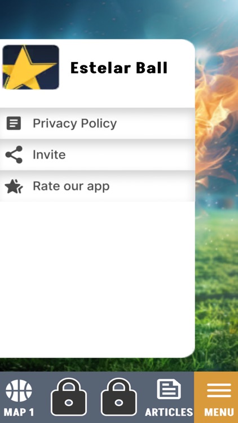Click the Articles newspaper icon
Image resolution: width=238 pixels, height=423 pixels.
tap(169, 389)
